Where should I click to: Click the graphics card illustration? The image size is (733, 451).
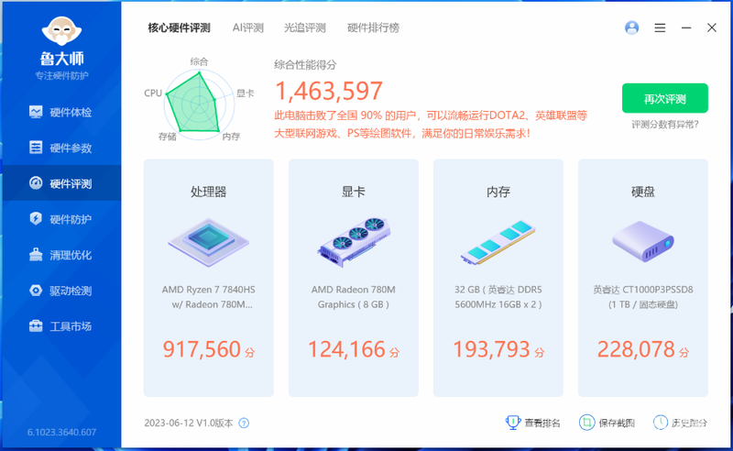pyautogui.click(x=354, y=242)
